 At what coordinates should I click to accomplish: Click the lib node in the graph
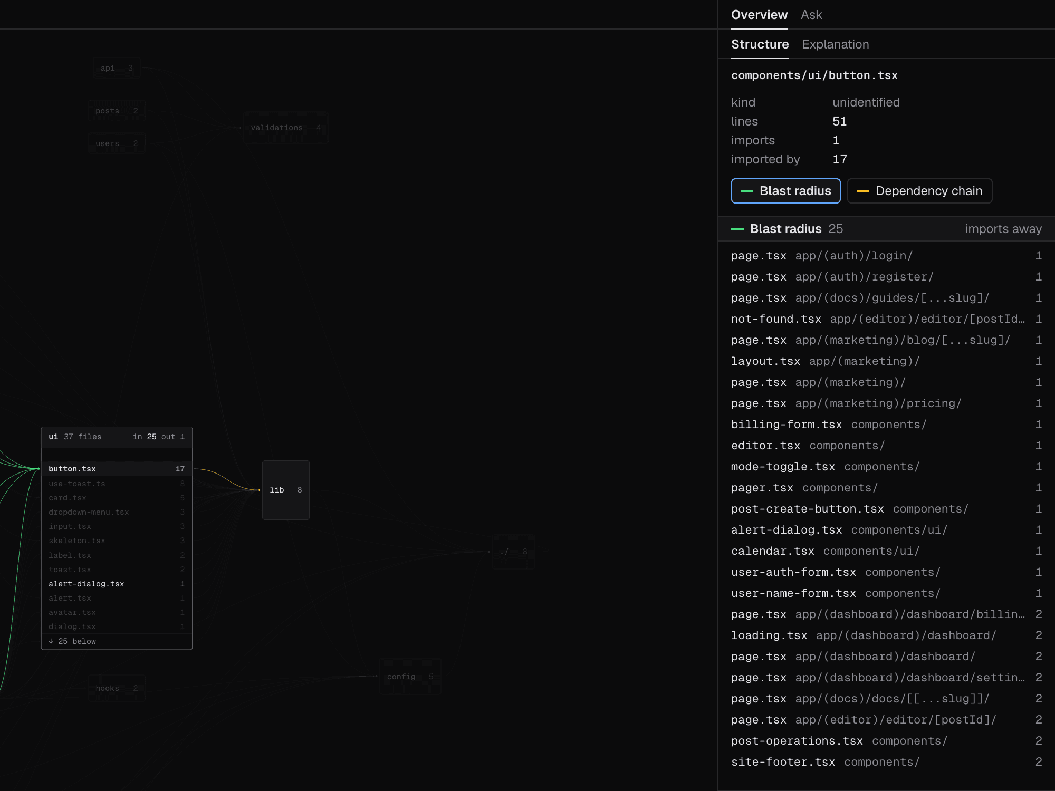point(286,490)
